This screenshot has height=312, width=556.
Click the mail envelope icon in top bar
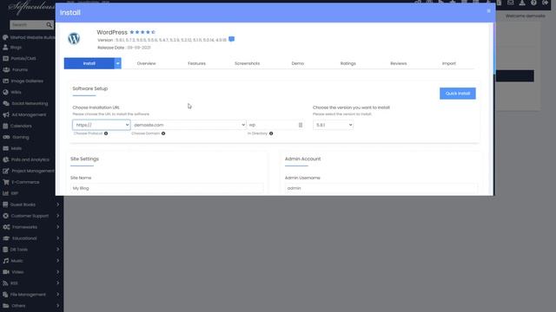point(510,3)
